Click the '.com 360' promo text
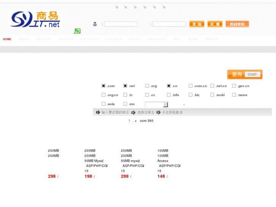The width and height of the screenshot is (276, 207). tap(146, 121)
